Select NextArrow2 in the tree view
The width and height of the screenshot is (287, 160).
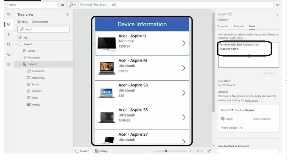[x=38, y=78]
